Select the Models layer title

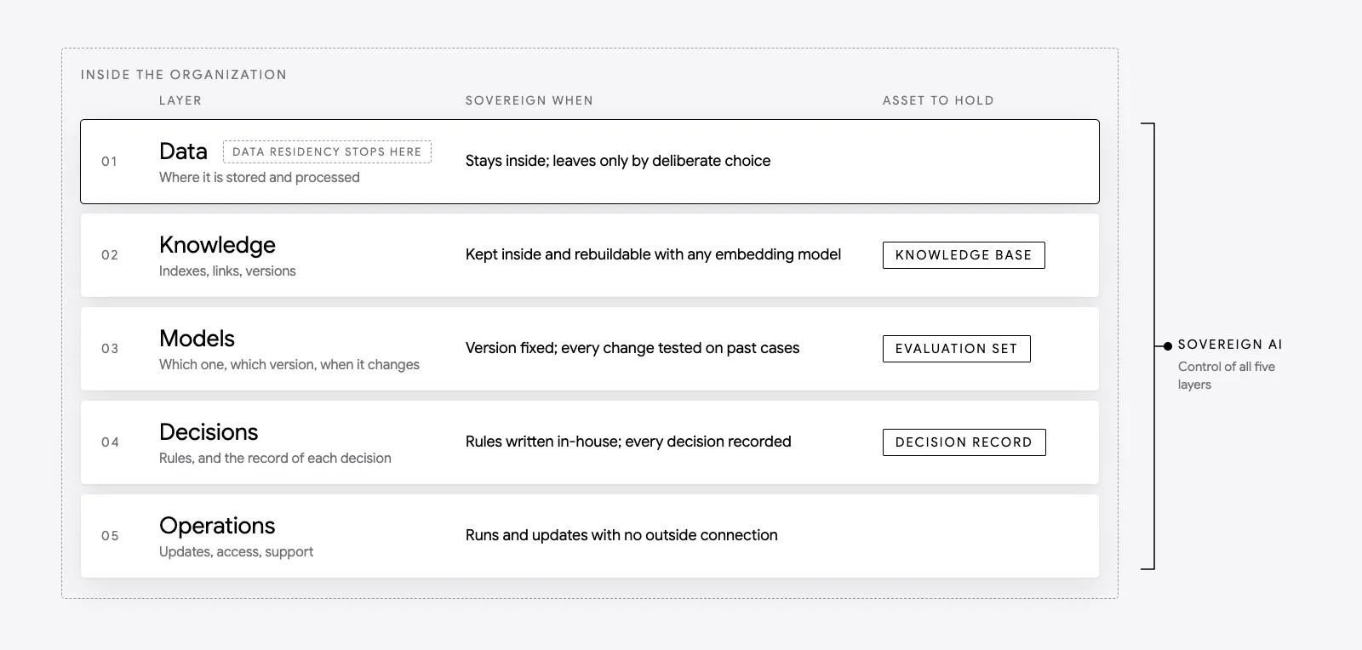click(x=197, y=339)
